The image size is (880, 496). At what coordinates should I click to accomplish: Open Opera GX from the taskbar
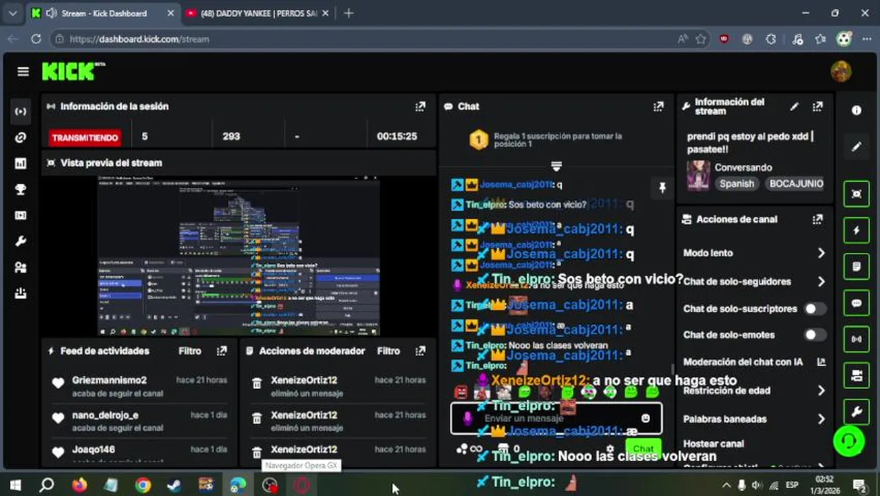(x=302, y=486)
